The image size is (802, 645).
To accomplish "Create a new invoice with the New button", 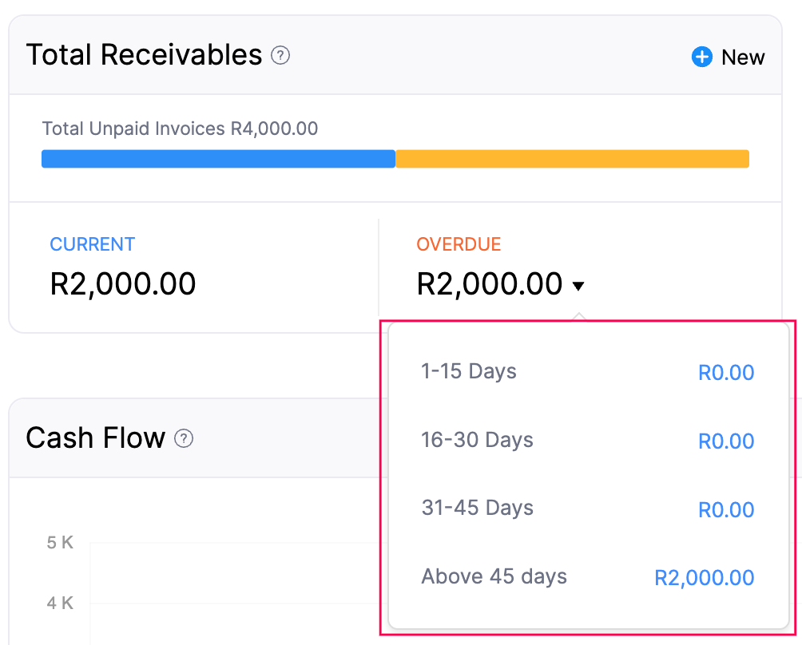I will (743, 57).
